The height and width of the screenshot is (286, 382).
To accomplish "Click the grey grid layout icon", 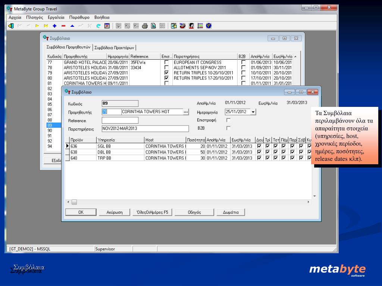I will (162, 26).
